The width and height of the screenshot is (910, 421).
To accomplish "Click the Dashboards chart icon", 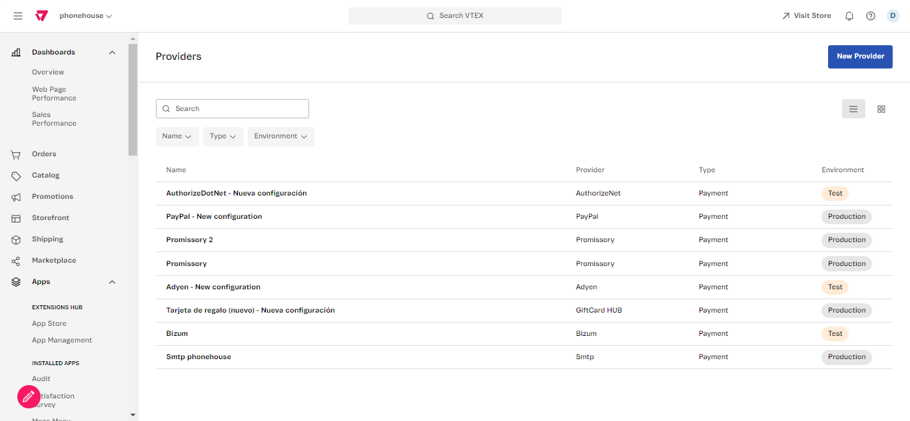I will [x=16, y=53].
